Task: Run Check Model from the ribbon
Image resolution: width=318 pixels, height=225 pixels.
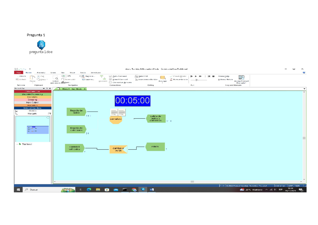Action: [x=180, y=77]
